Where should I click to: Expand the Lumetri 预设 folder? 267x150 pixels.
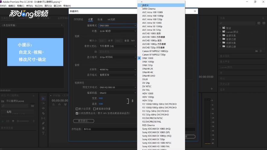[220, 32]
